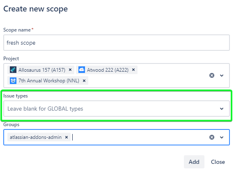Open the Issue types dropdown chevron
The image size is (234, 170).
(222, 109)
